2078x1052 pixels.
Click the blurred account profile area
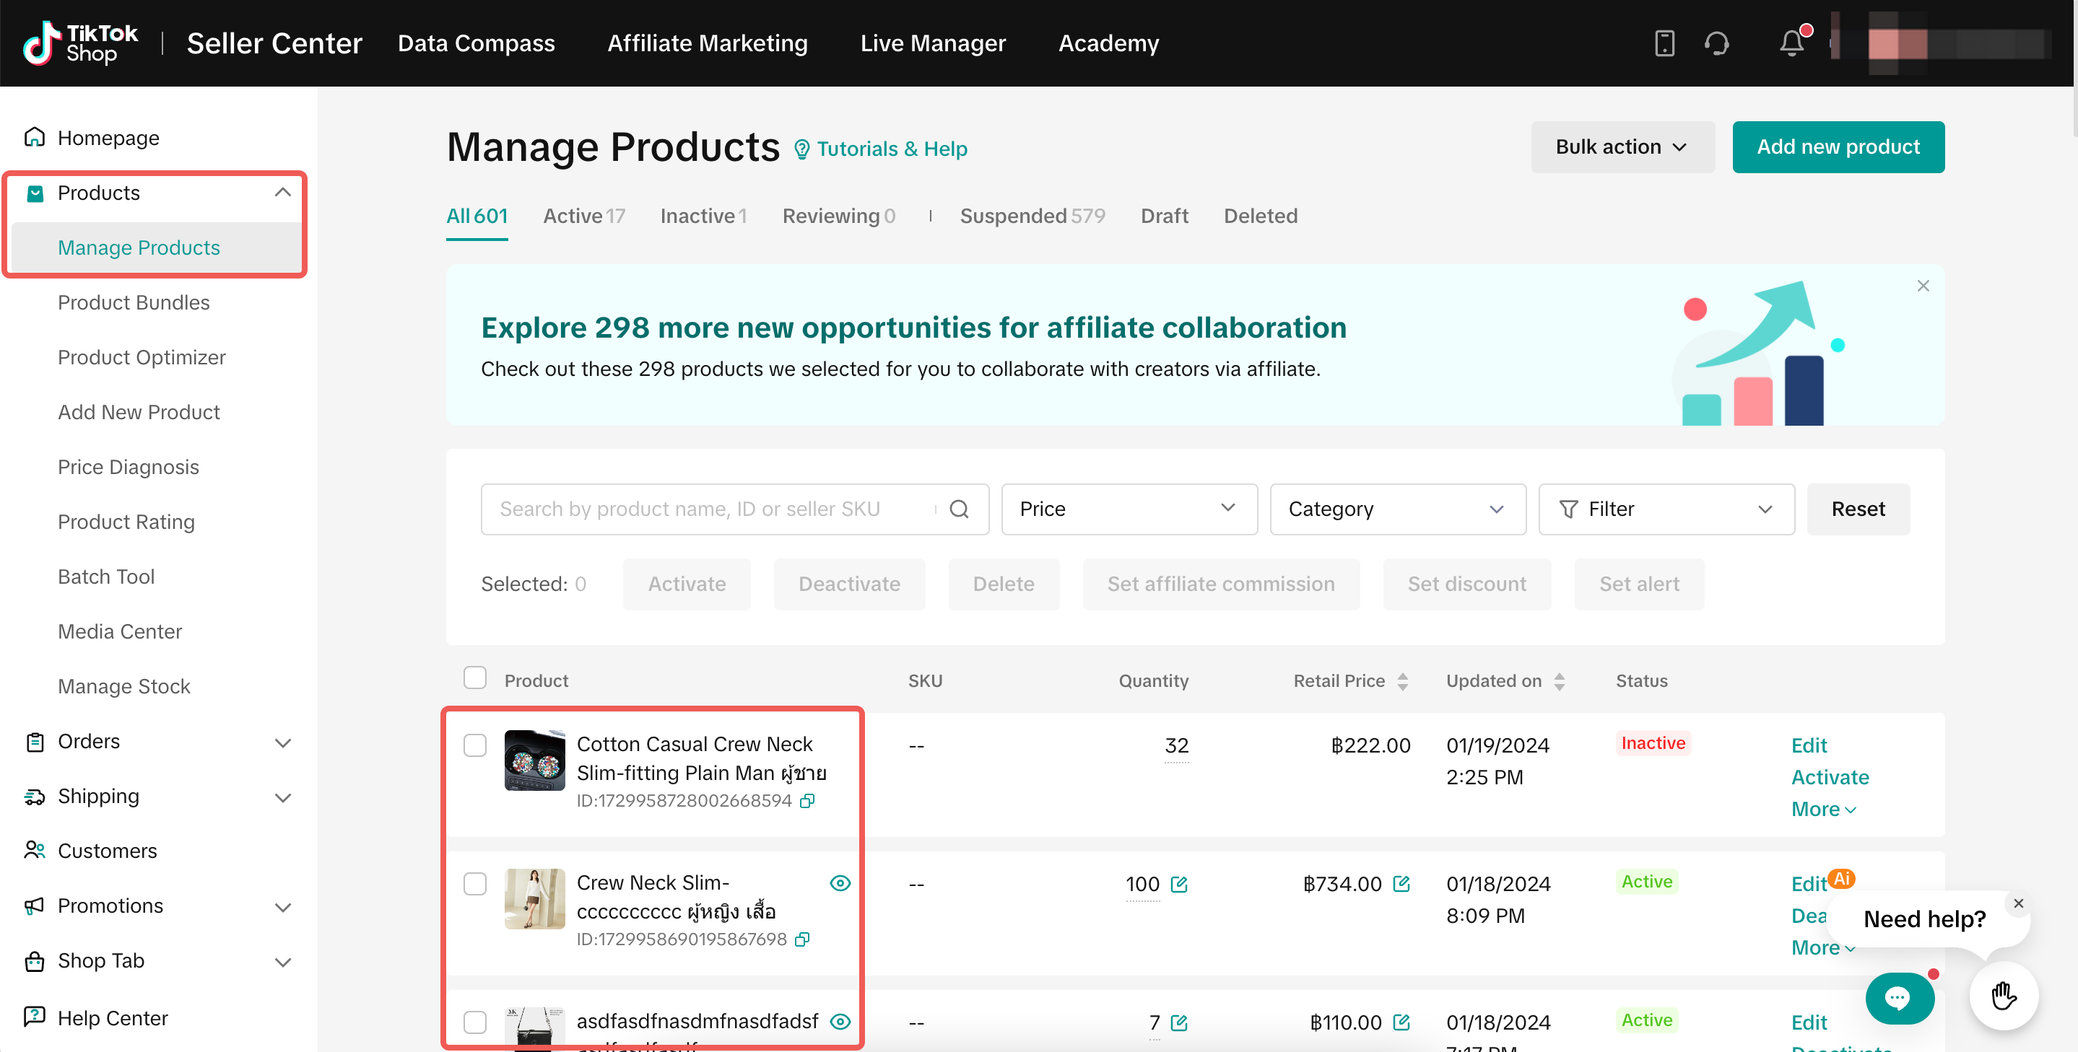tap(1940, 43)
